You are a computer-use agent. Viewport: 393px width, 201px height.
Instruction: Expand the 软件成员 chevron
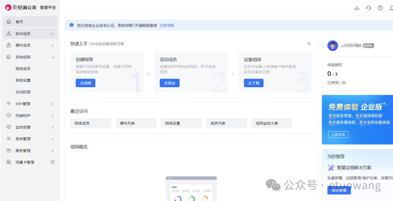tap(52, 33)
